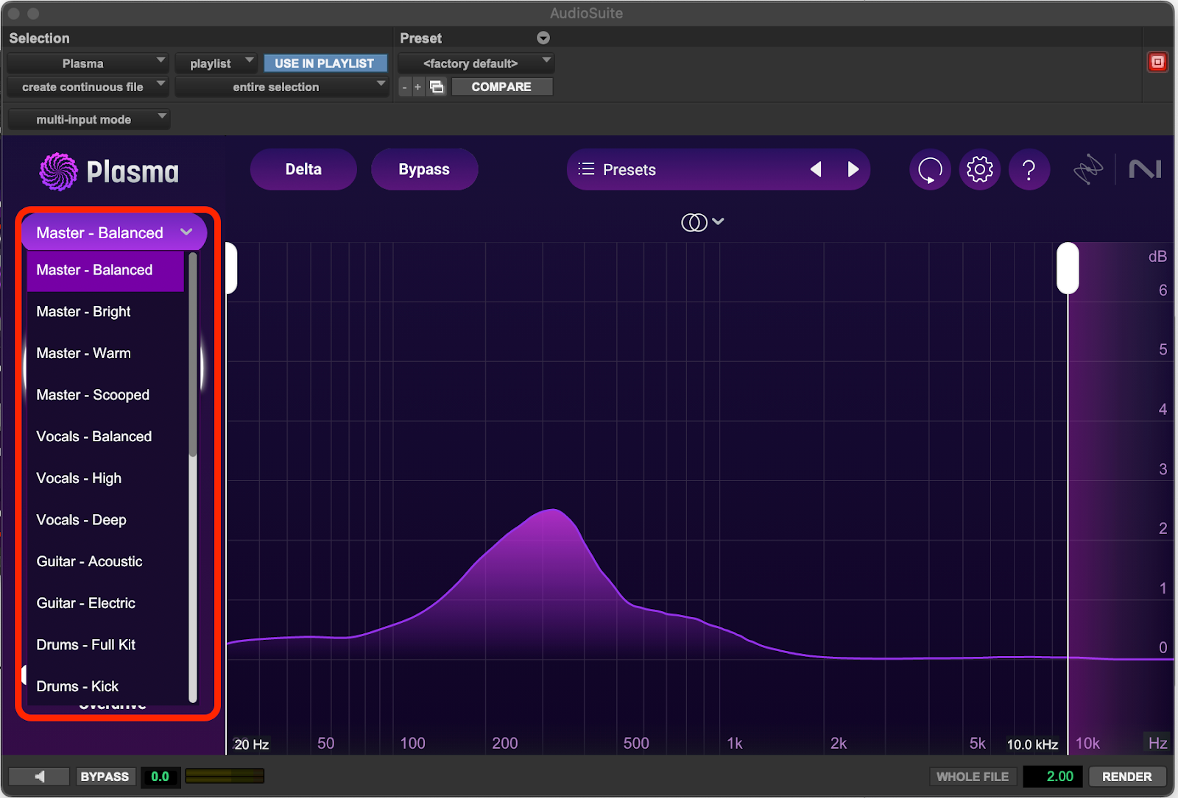Click the COMPARE button
The height and width of the screenshot is (798, 1178).
pyautogui.click(x=501, y=87)
